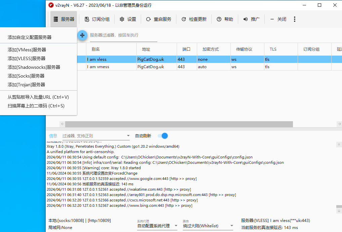Image resolution: width=342 pixels, height=232 pixels.
Task: Choose 添加[Trojan]服务器 menu entry
Action: tap(26, 85)
